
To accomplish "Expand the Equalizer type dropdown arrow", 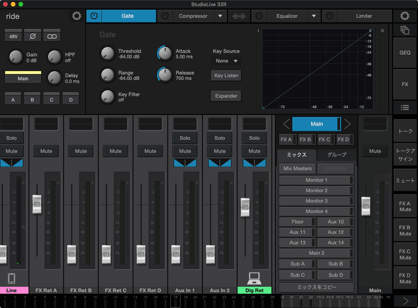I will (314, 16).
